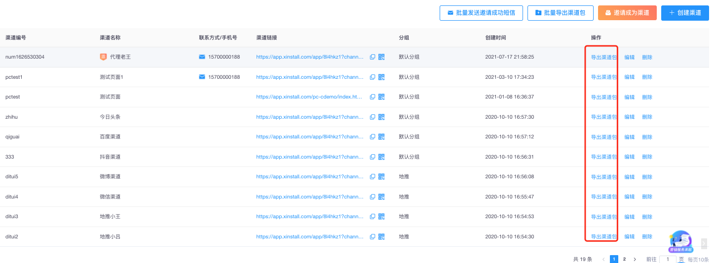Open marketing service mascot widget
This screenshot has width=714, height=263.
(680, 241)
